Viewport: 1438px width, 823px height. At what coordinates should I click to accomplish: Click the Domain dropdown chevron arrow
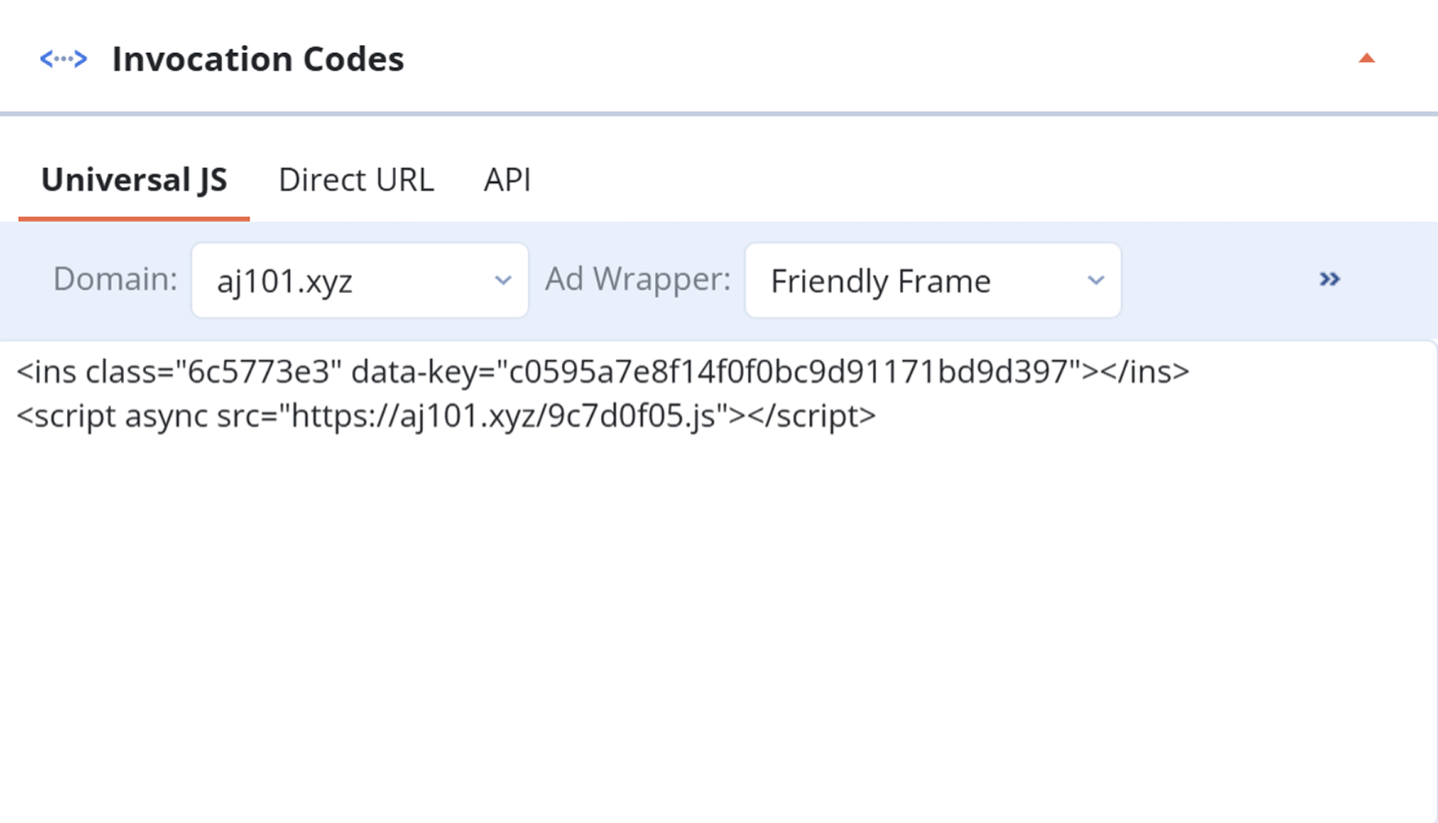503,280
